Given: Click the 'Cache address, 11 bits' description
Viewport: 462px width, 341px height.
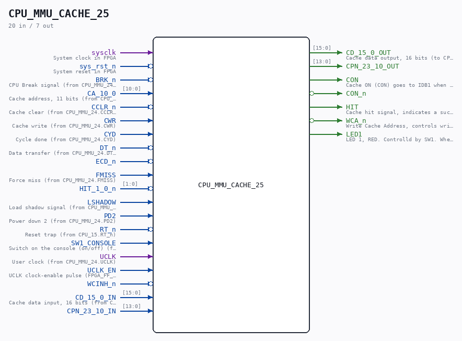Looking at the screenshot, I should click(x=62, y=98).
